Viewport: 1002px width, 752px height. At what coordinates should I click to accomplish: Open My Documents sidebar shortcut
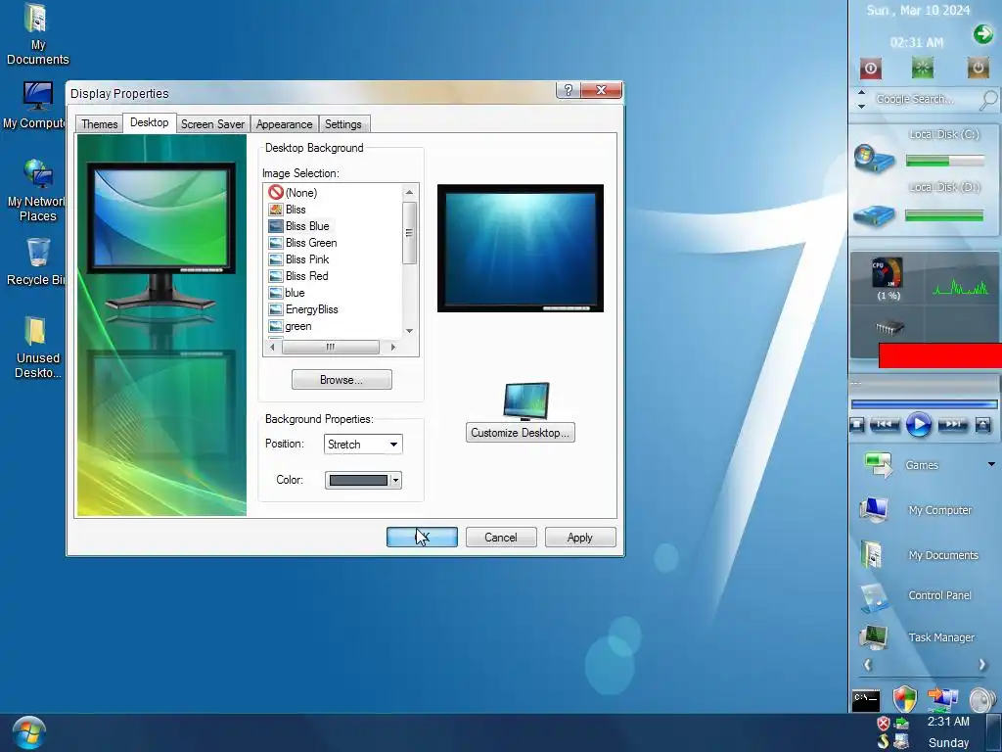920,555
